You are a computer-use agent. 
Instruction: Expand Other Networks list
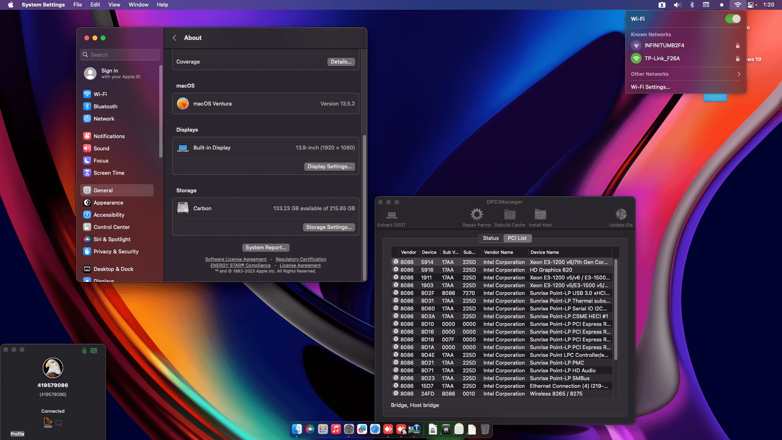point(685,74)
